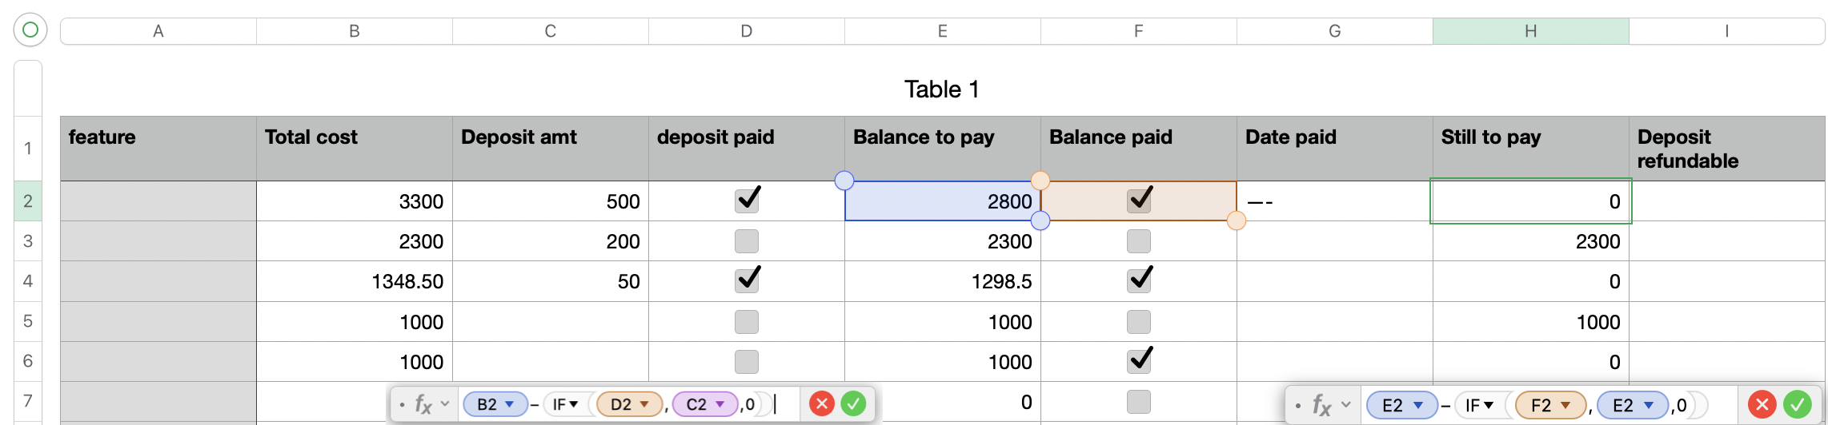Confirm the formula starting with E2
1828x425 pixels.
[1797, 405]
